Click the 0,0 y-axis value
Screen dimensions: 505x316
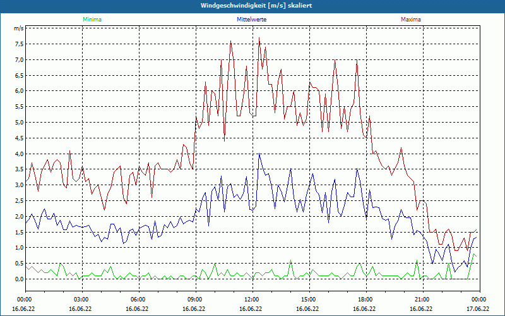click(x=20, y=279)
